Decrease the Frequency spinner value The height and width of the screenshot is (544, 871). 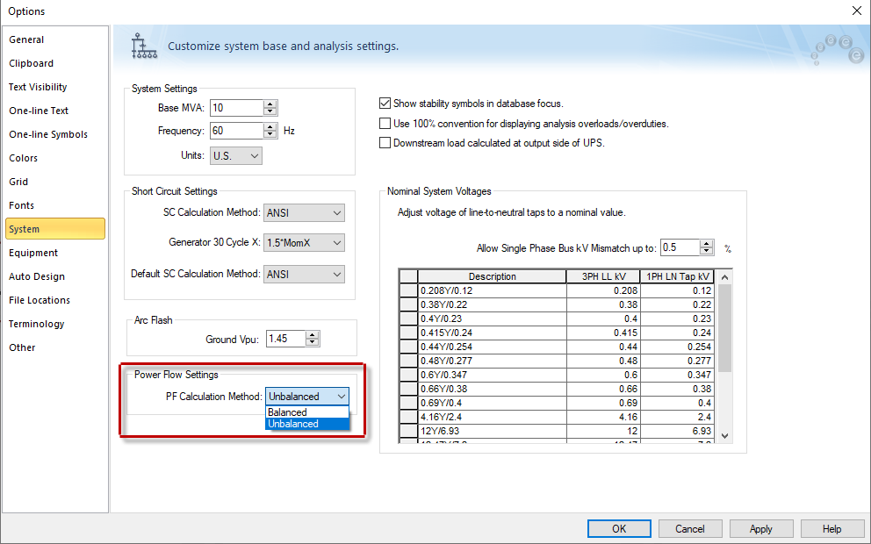270,135
